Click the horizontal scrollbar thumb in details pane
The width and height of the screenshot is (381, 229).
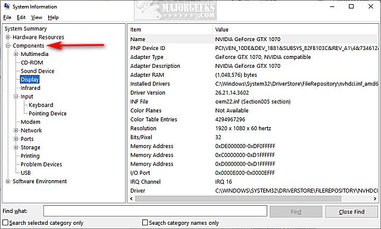(238, 199)
